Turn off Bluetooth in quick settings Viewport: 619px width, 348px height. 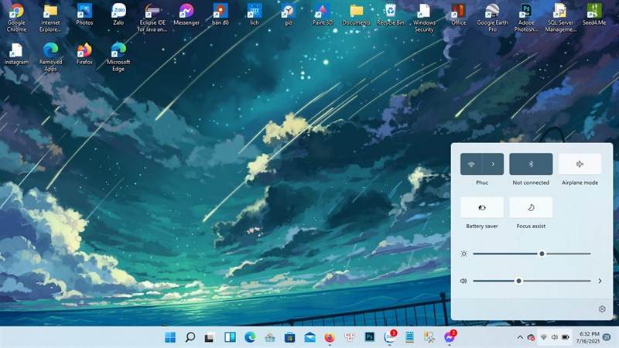click(x=531, y=164)
